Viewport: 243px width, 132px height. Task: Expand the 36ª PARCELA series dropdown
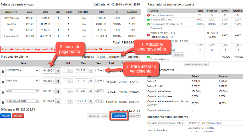coord(23,70)
